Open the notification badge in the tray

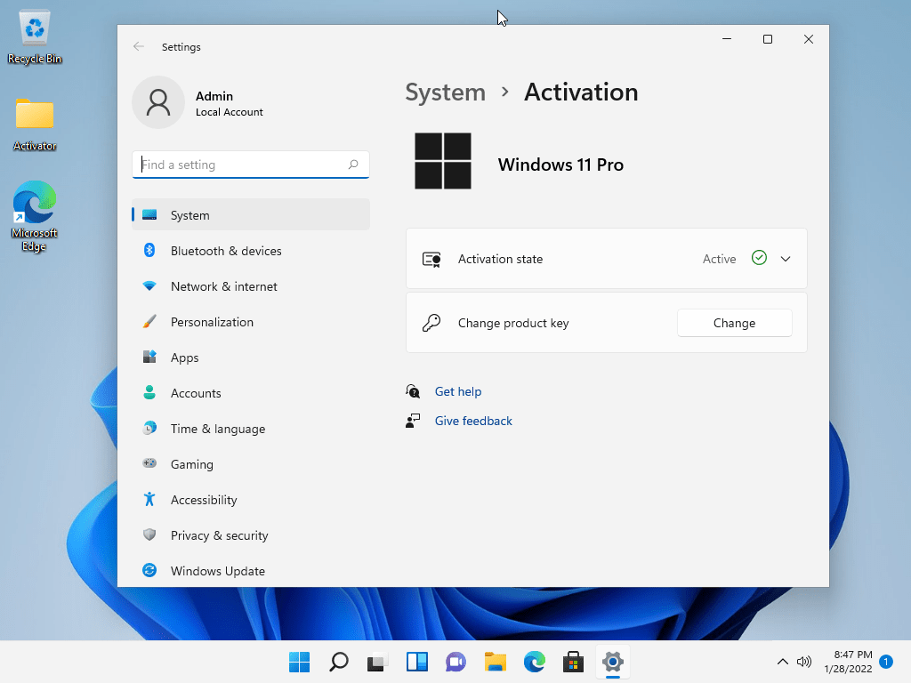[886, 662]
